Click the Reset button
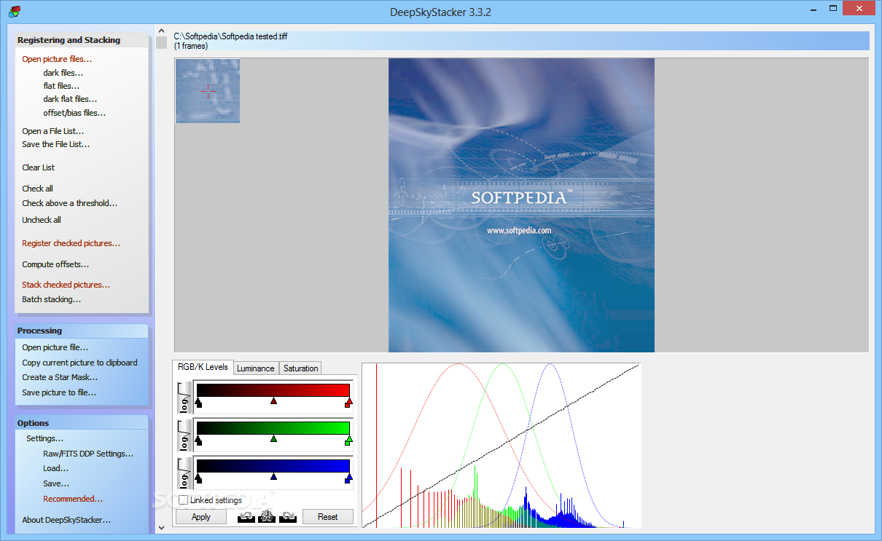882x541 pixels. tap(328, 517)
